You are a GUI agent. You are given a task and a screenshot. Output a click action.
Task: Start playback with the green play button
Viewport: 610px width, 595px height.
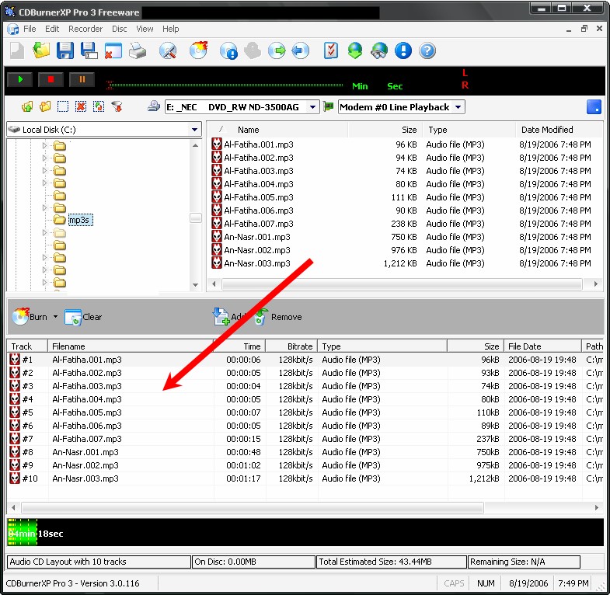(x=20, y=80)
